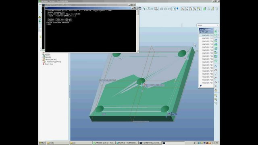Screen dimensions: 258x145
Task: Click the green feature icon in top toolbar
Action: point(204,9)
